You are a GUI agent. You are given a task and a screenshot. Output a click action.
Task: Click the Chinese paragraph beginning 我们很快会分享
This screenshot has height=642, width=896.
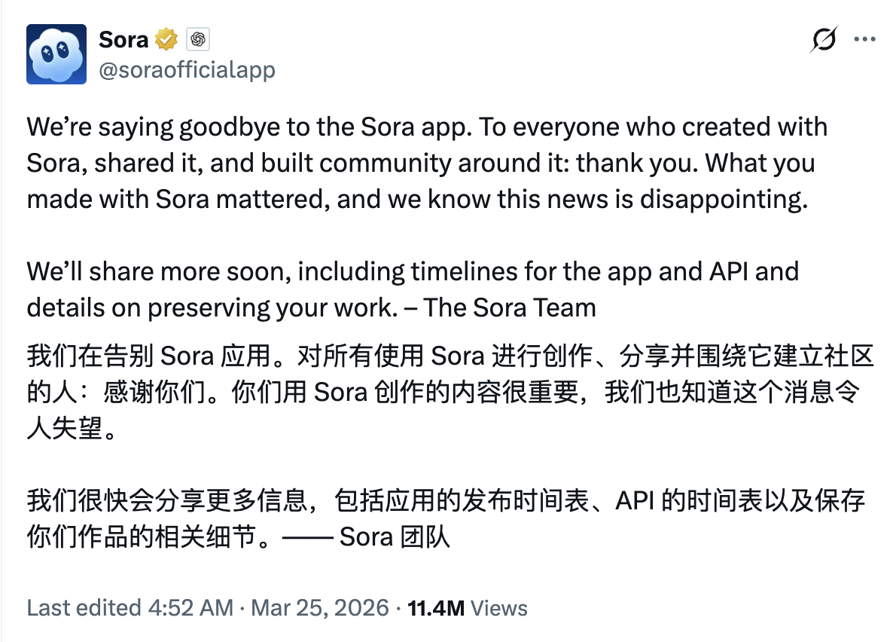[444, 500]
